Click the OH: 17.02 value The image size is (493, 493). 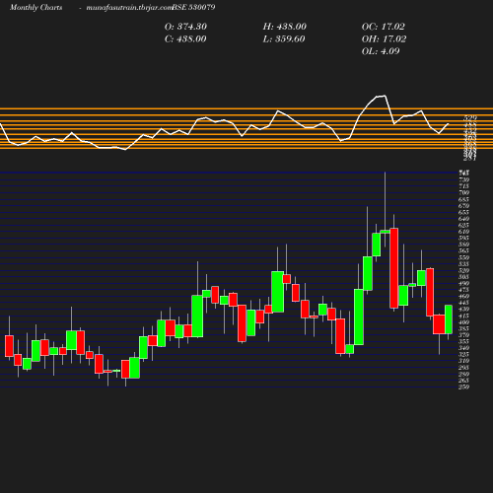(384, 38)
